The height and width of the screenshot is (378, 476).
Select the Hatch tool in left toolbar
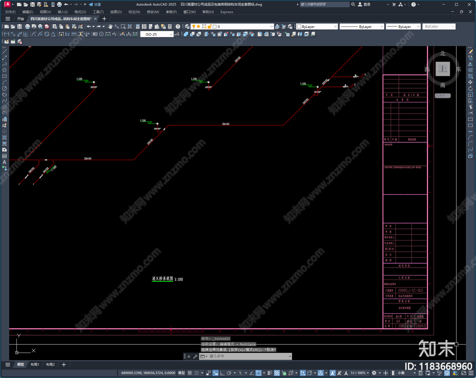(4, 138)
